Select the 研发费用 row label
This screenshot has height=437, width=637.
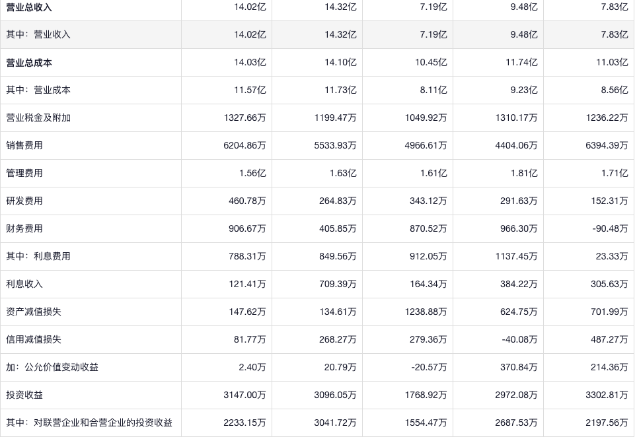24,201
